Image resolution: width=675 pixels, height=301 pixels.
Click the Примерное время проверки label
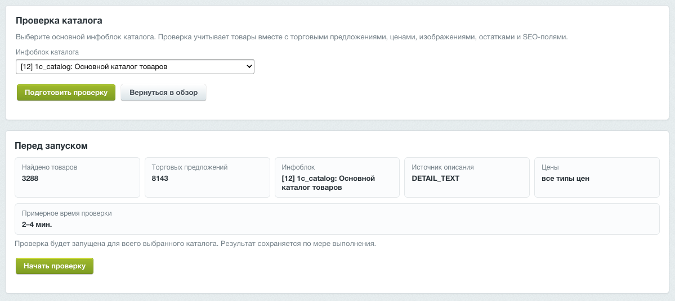(67, 213)
